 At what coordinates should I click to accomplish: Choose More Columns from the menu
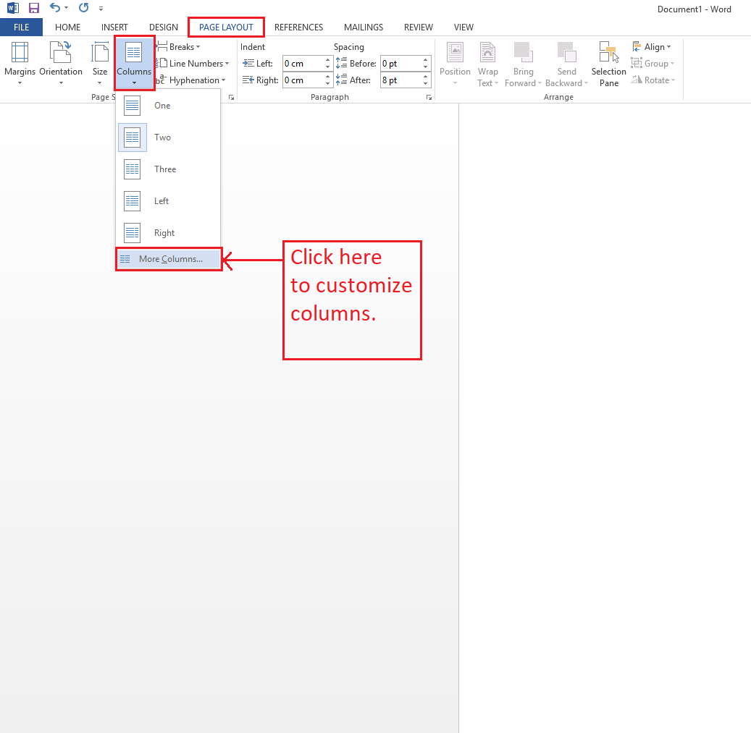pos(168,258)
